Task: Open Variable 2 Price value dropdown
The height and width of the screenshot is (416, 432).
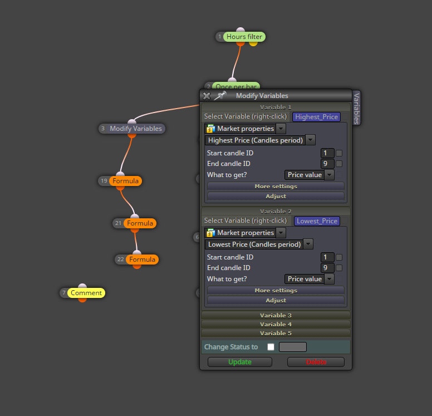Action: click(329, 279)
